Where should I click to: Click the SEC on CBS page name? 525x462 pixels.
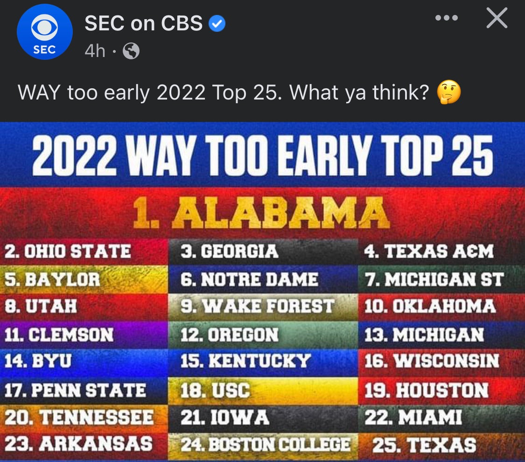pyautogui.click(x=143, y=23)
